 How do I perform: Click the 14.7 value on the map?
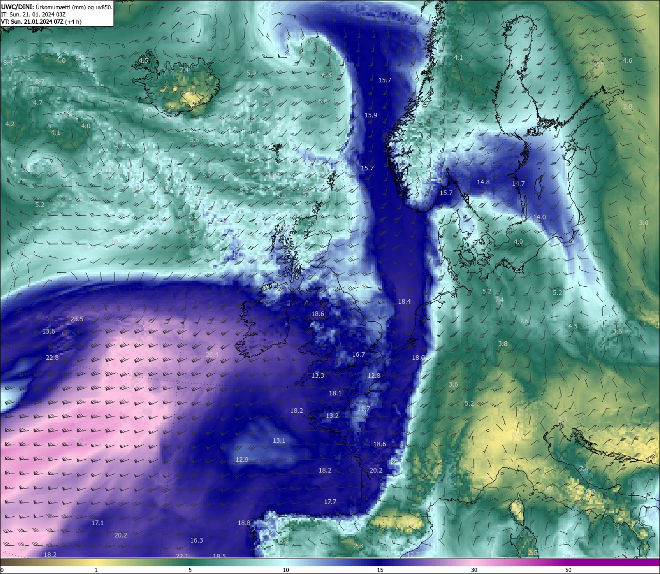pyautogui.click(x=518, y=184)
